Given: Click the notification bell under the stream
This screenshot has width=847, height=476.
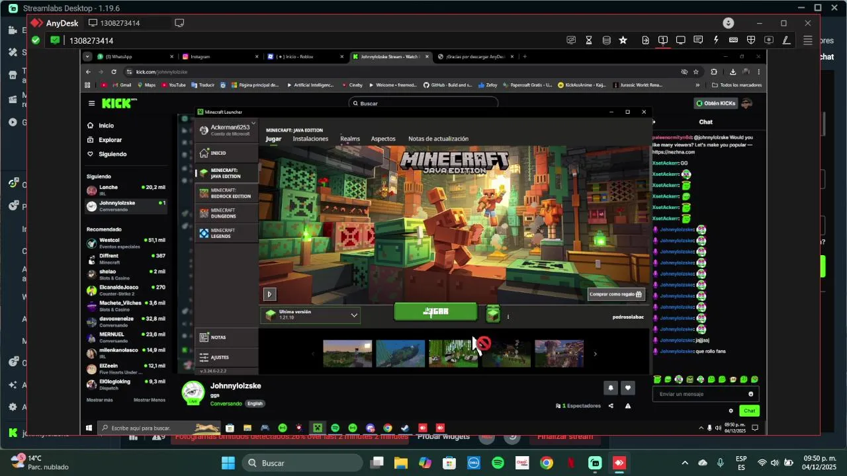Looking at the screenshot, I should tap(611, 388).
